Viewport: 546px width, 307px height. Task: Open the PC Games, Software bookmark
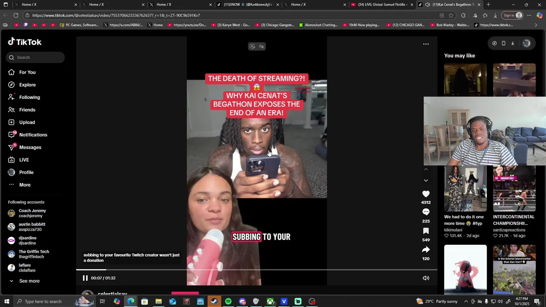(x=79, y=25)
